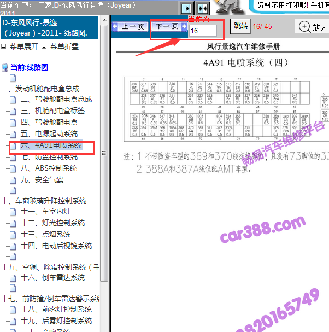The width and height of the screenshot is (329, 332).
Task: Click the sidebar splitter grip handle
Action: click(104, 153)
